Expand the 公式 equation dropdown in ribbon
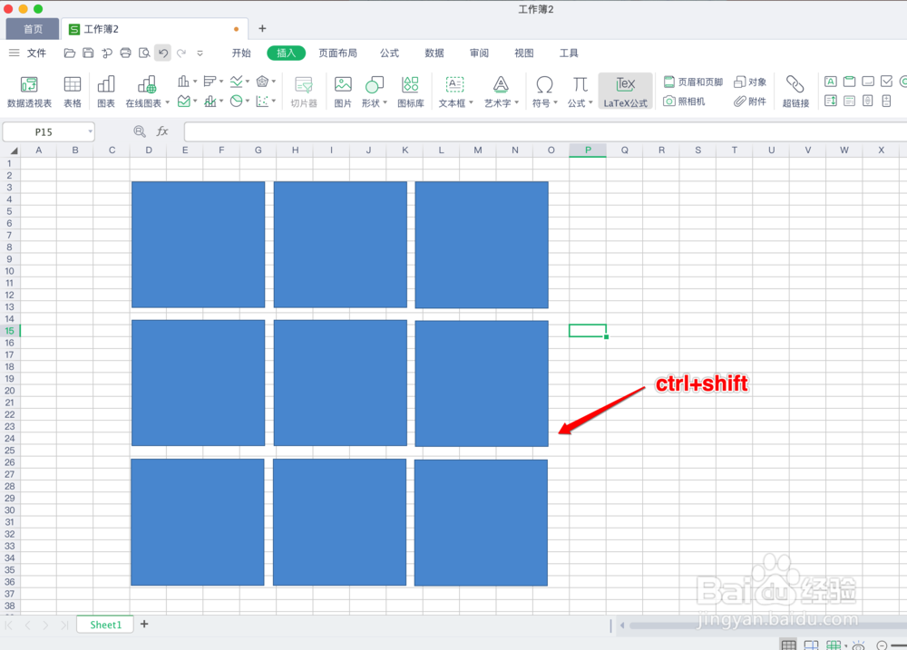907x650 pixels. point(590,103)
